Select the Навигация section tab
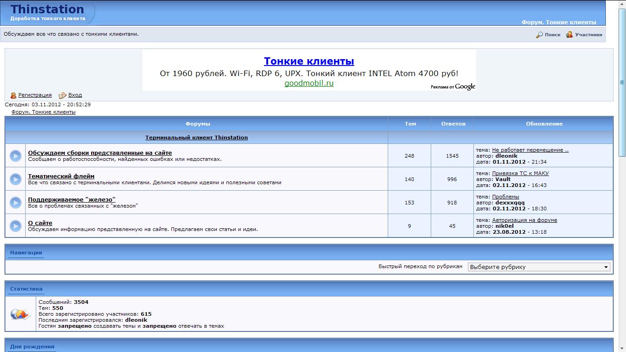 pyautogui.click(x=26, y=253)
